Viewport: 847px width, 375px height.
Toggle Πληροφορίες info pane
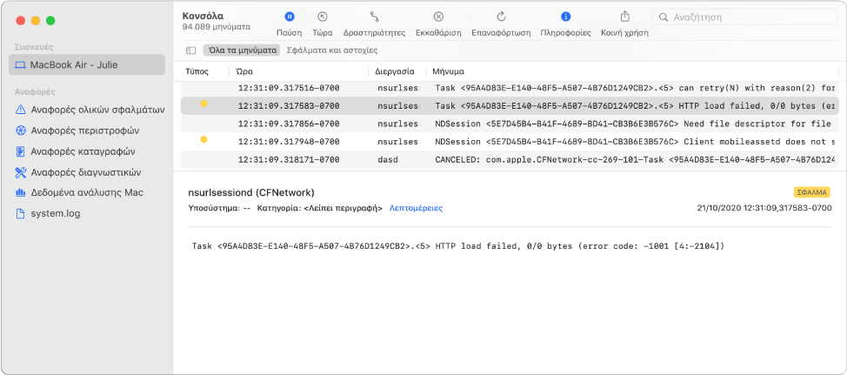point(565,23)
